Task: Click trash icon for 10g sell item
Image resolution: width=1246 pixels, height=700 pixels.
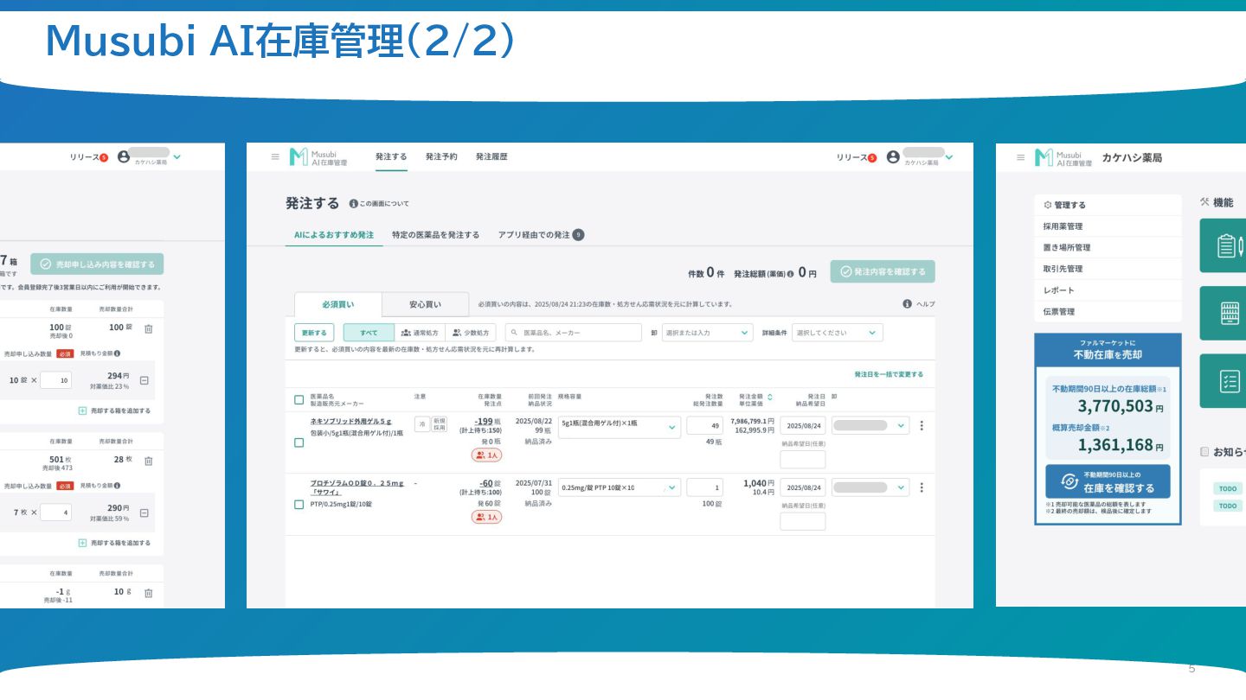Action: click(148, 593)
